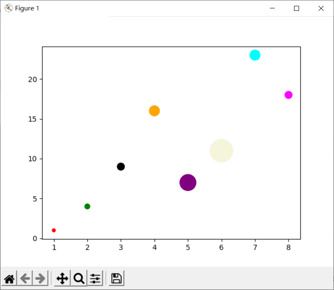Click the y-axis label 20
Image resolution: width=334 pixels, height=290 pixels.
(32, 79)
